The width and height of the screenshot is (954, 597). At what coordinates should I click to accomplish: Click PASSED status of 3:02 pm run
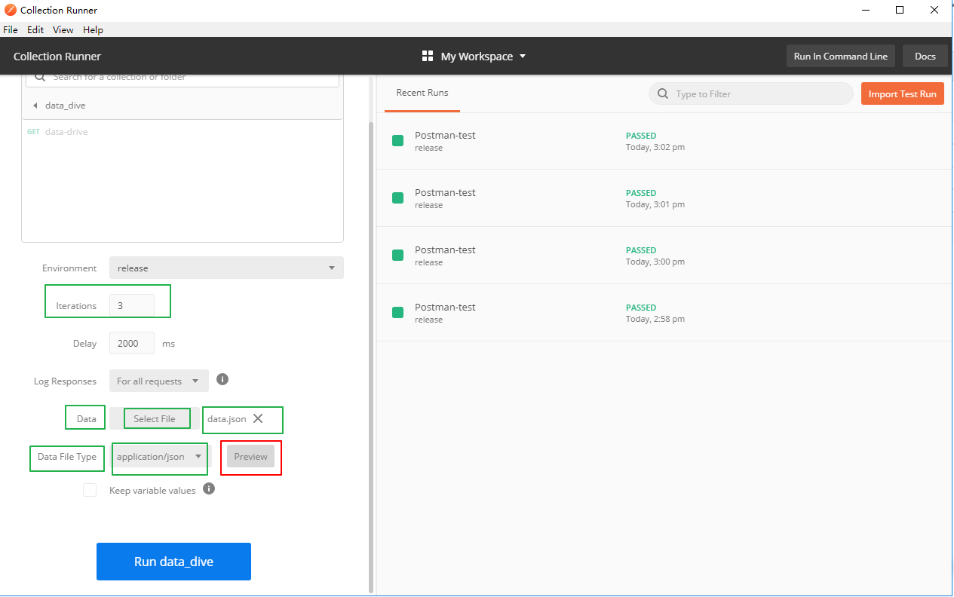click(641, 136)
